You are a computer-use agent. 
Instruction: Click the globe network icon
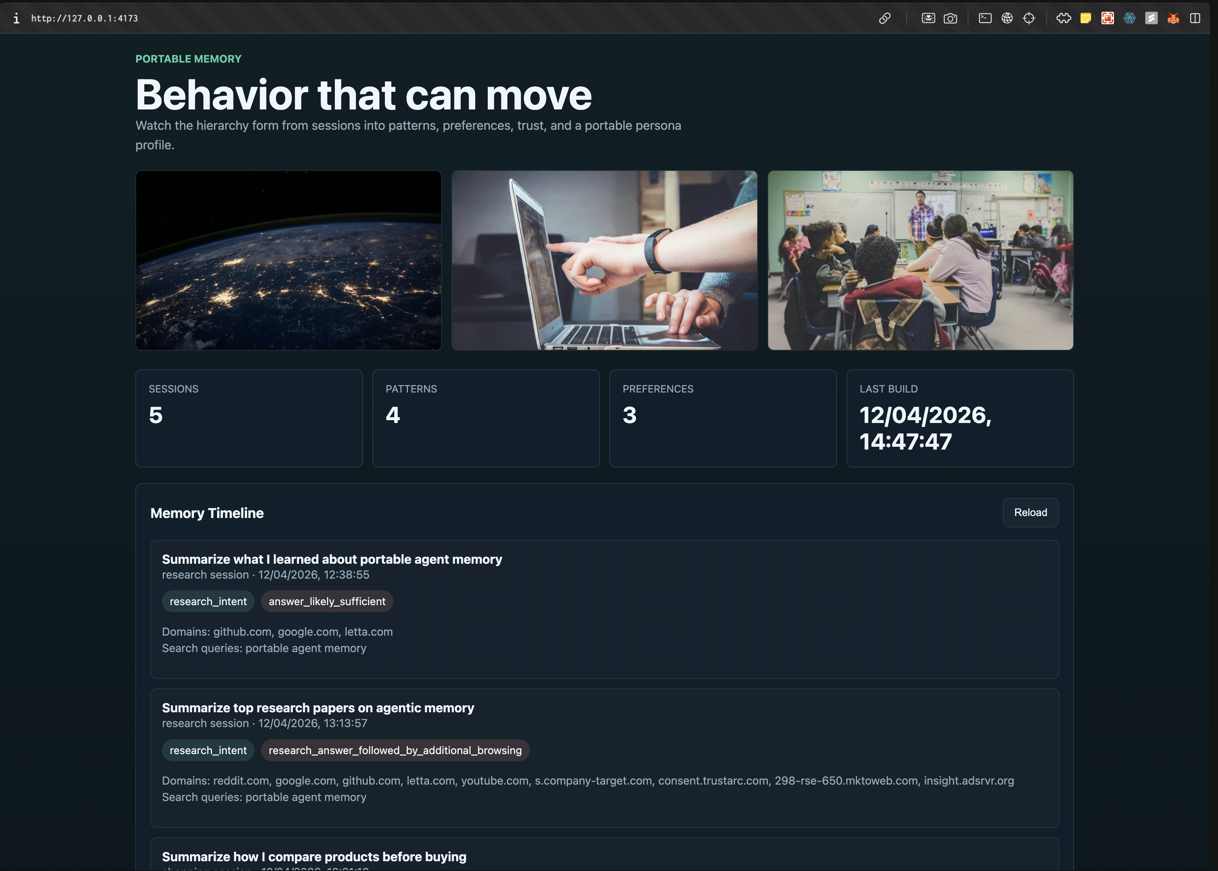1007,18
